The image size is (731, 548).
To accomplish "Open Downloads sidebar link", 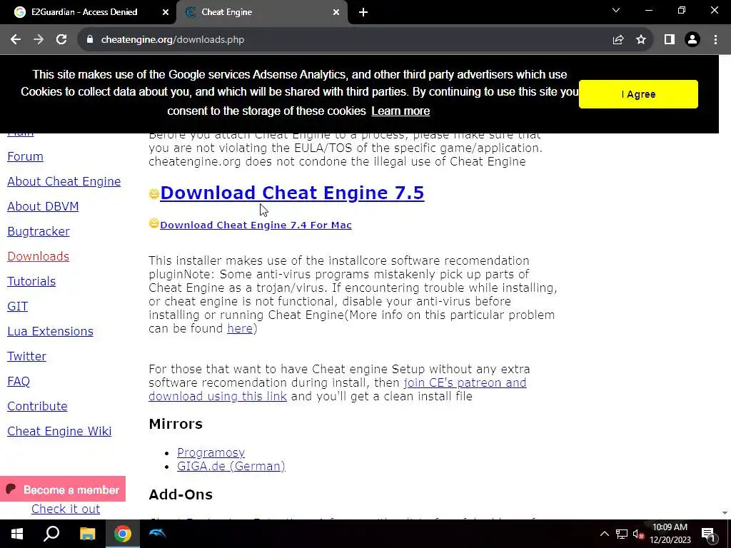I will point(39,256).
